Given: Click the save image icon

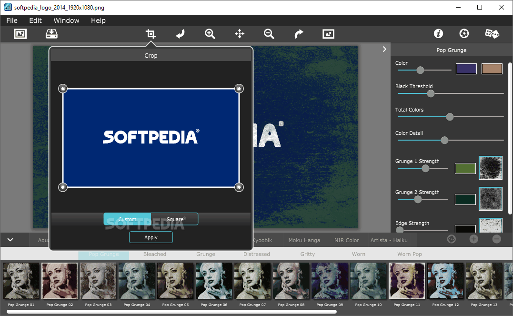Looking at the screenshot, I should 51,34.
